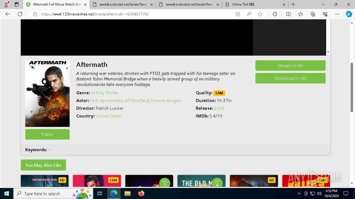The image size is (355, 199).
Task: Open the Windows Start menu
Action: [7, 193]
